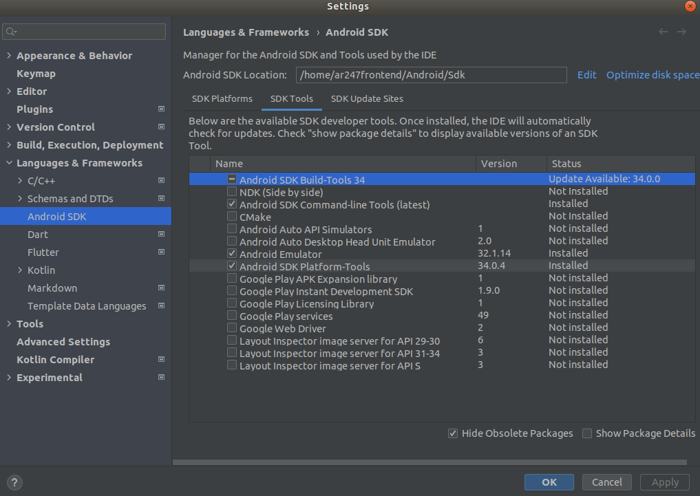700x496 pixels.
Task: Click the search magnifier icon in settings
Action: [x=11, y=32]
